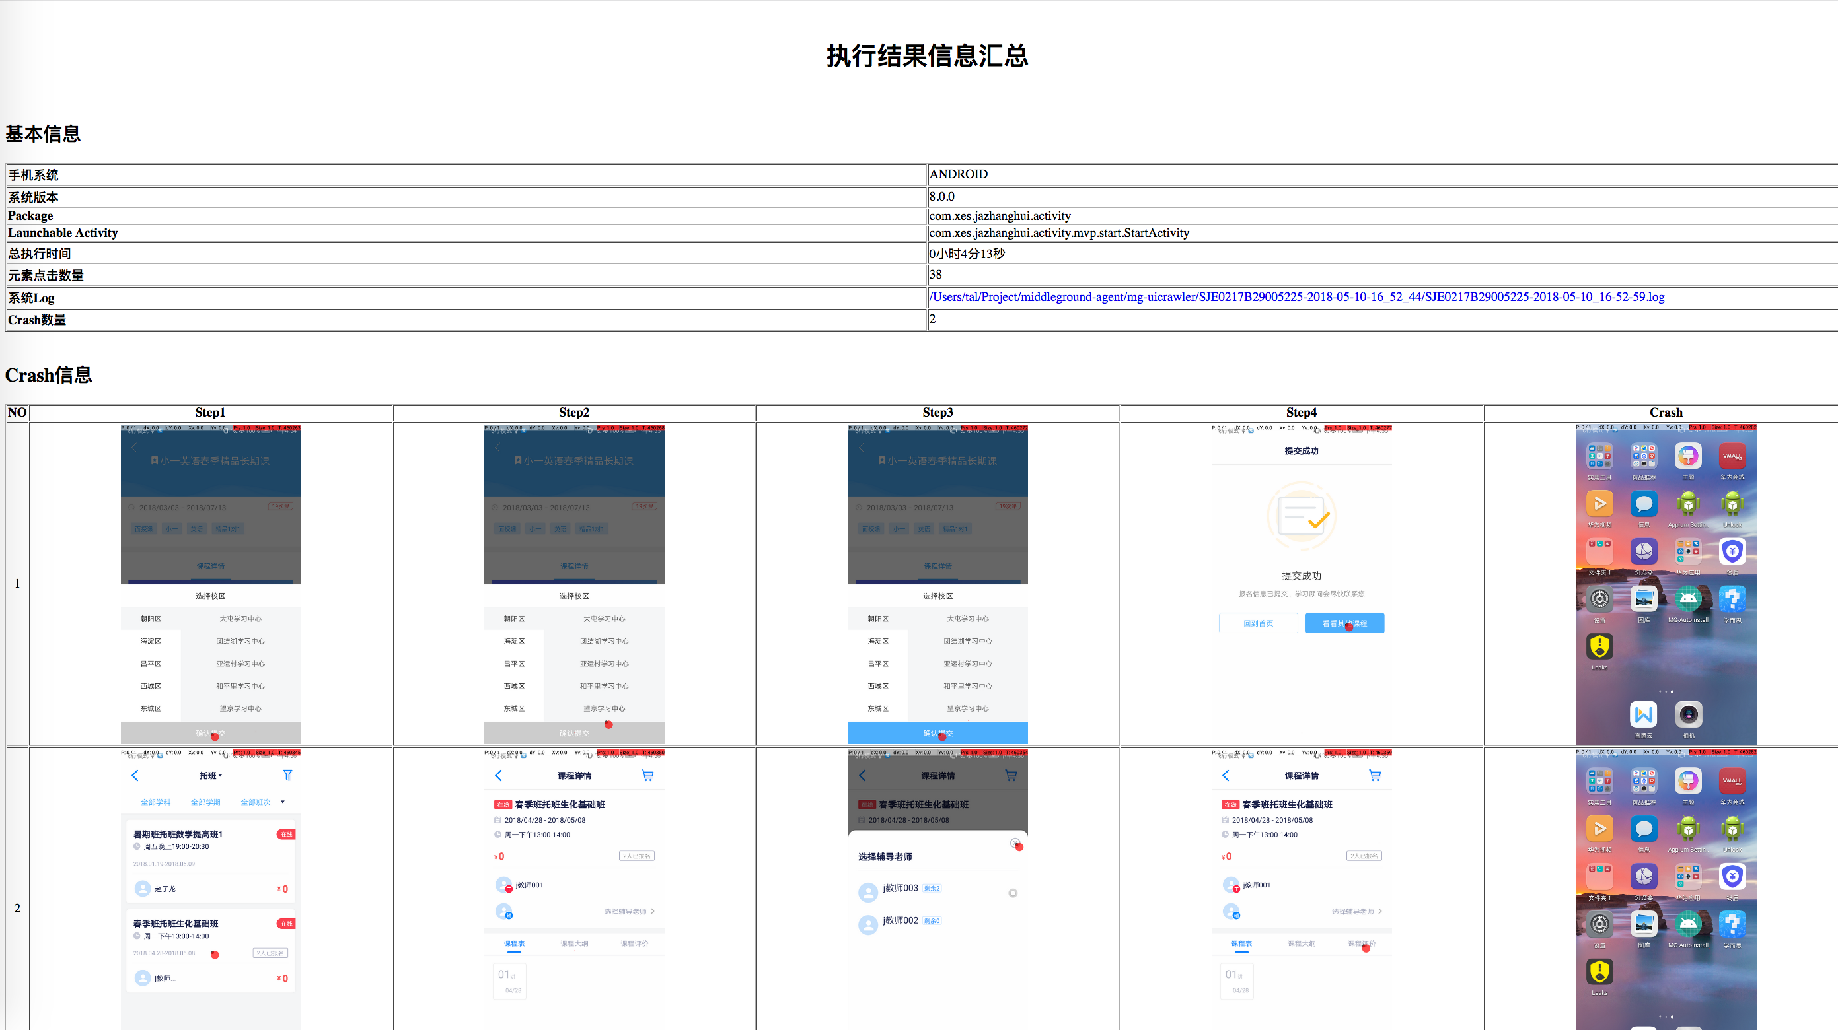Open 课程评价 tab in row 2 Step4

(x=1361, y=944)
